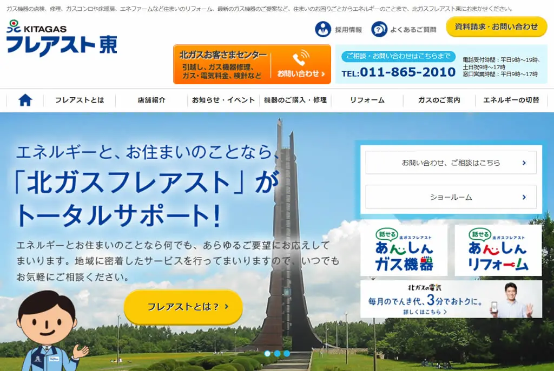
Task: Click chevron arrow on お問い合わせ、ご相談はこちら
Action: 524,163
